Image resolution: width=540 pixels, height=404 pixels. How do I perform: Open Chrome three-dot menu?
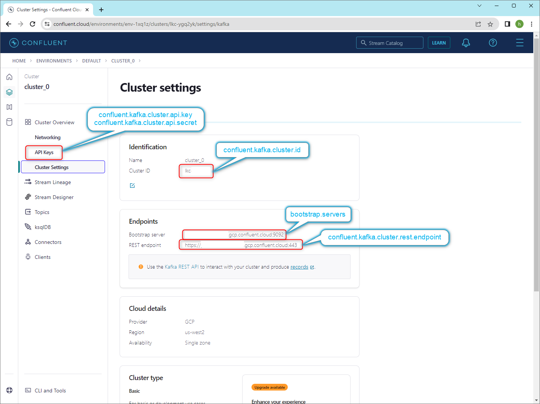[x=531, y=24]
